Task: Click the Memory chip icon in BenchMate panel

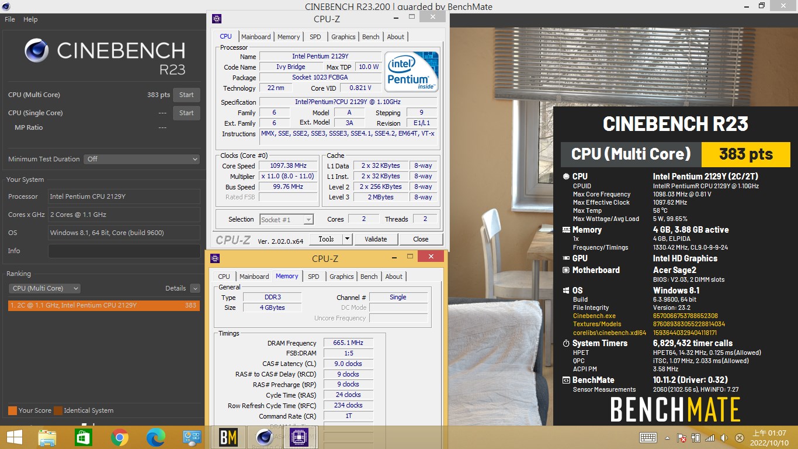Action: tap(566, 230)
